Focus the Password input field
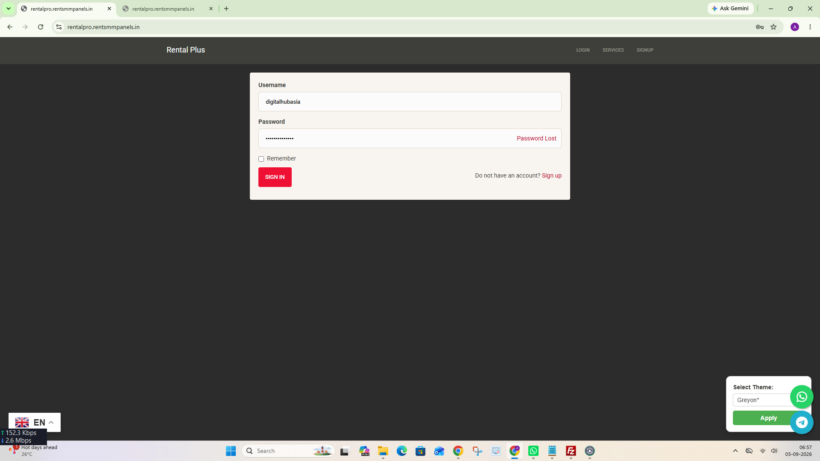820x461 pixels. point(410,138)
